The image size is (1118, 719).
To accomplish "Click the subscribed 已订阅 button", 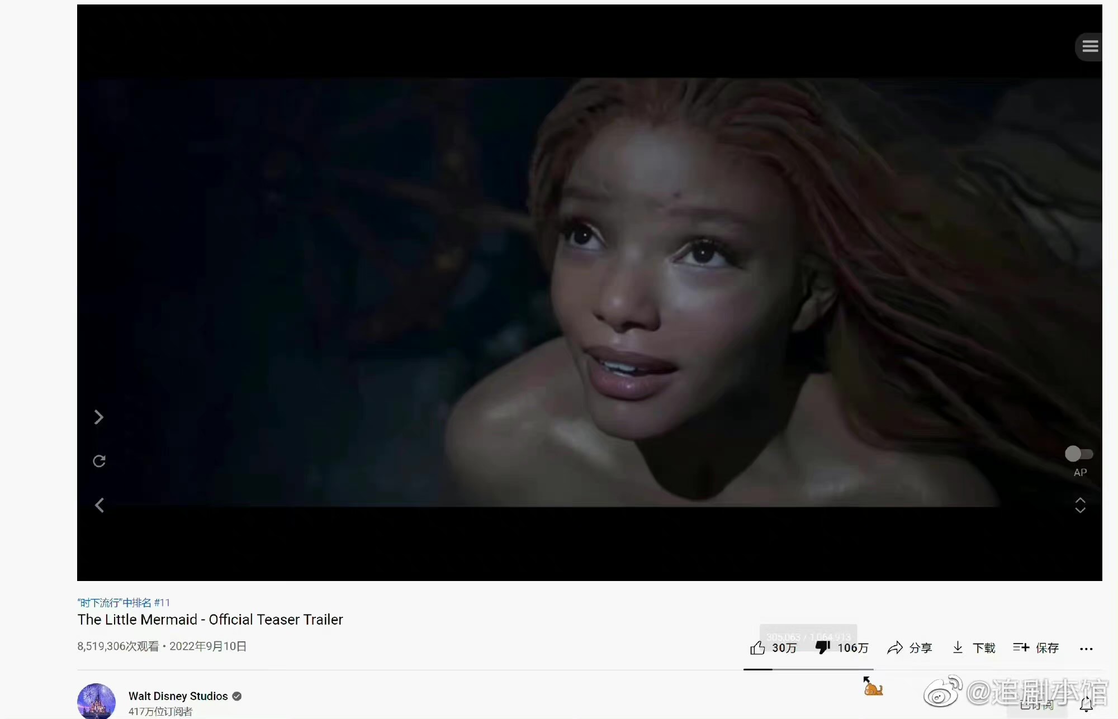I will tap(1037, 705).
